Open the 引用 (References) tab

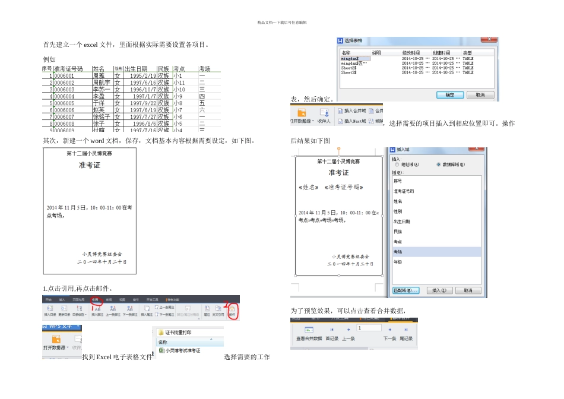click(x=95, y=299)
